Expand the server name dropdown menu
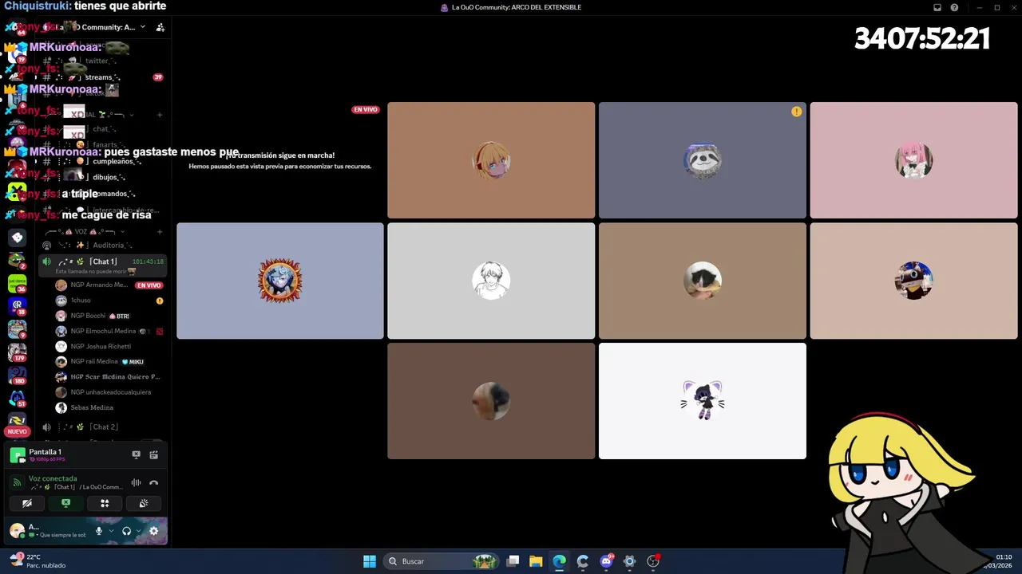1022x574 pixels. (143, 27)
